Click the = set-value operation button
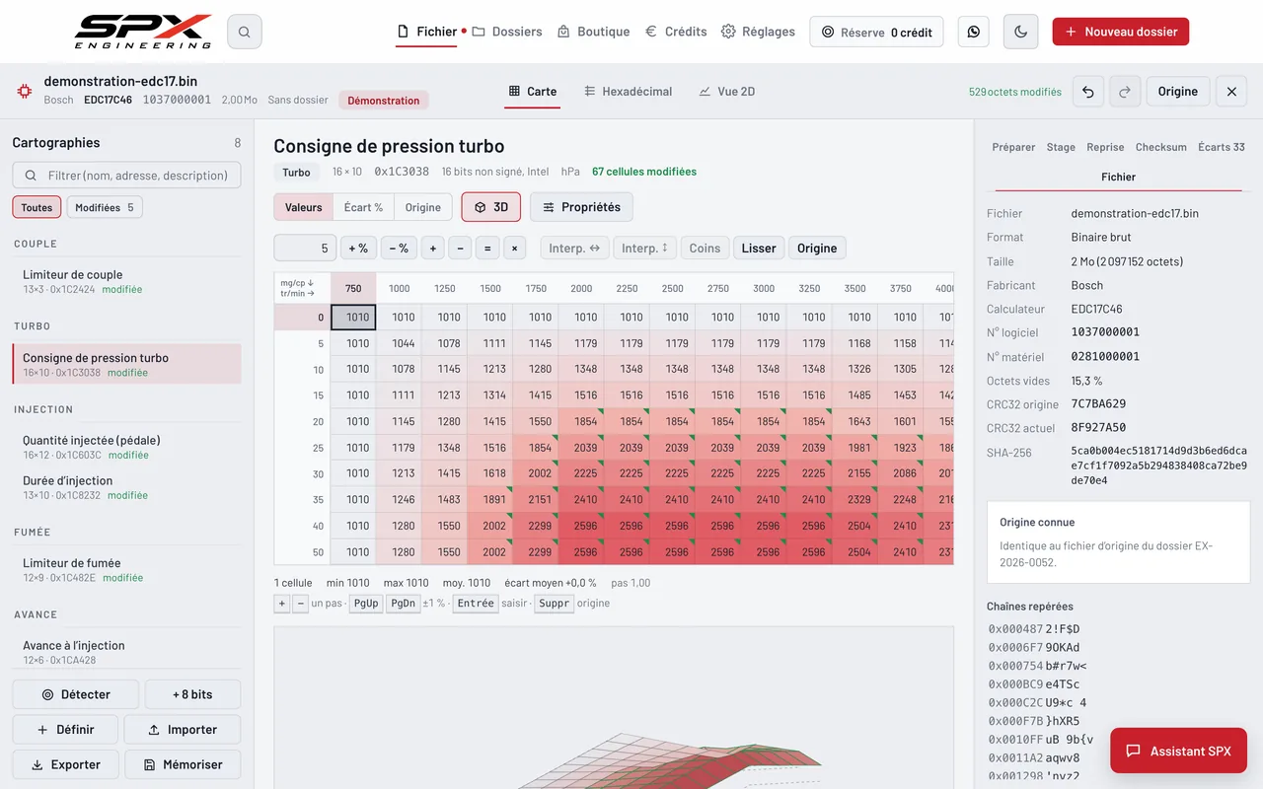The image size is (1263, 789). (486, 249)
